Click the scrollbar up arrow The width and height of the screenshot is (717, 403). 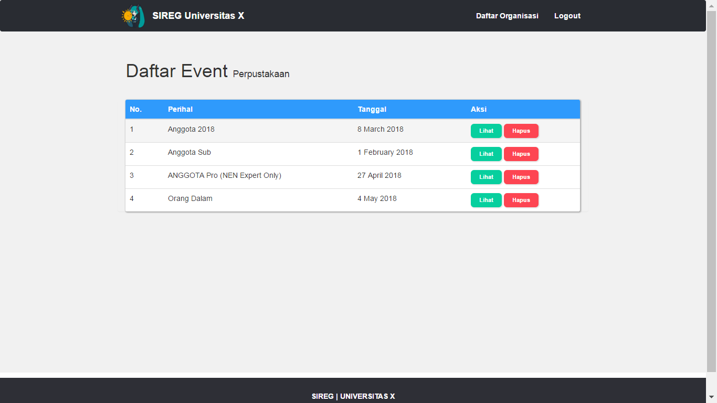[712, 5]
